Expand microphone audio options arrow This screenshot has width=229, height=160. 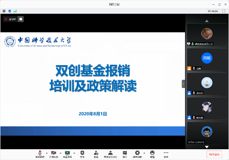47,153
